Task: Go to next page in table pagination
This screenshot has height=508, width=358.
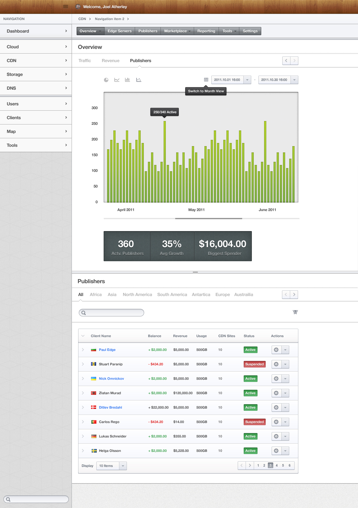Action: (x=250, y=465)
